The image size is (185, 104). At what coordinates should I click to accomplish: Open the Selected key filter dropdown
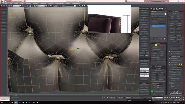pos(158,98)
